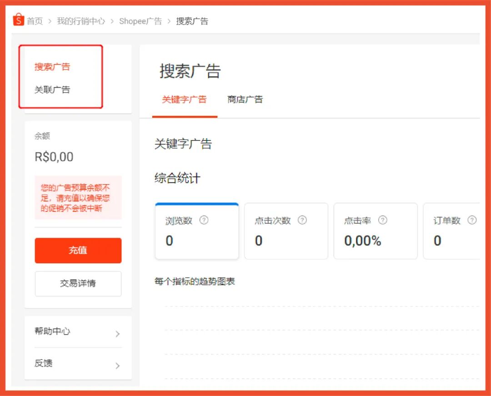Click the 充值 recharge button

click(78, 251)
